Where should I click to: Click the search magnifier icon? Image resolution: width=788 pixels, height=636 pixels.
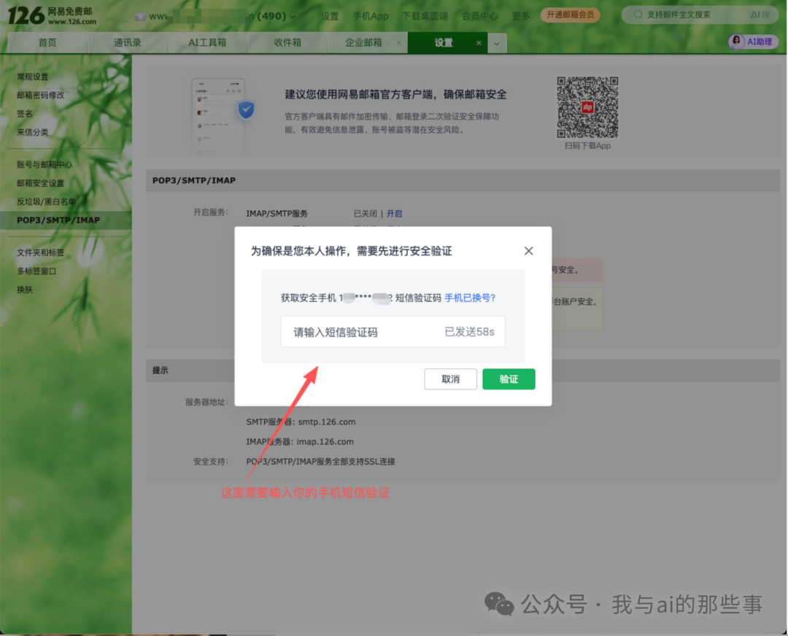click(637, 15)
